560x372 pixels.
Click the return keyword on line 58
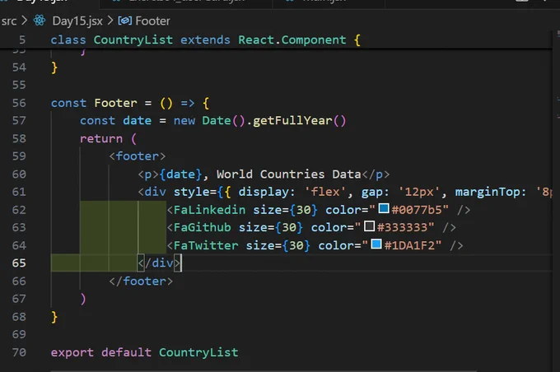[x=101, y=138]
